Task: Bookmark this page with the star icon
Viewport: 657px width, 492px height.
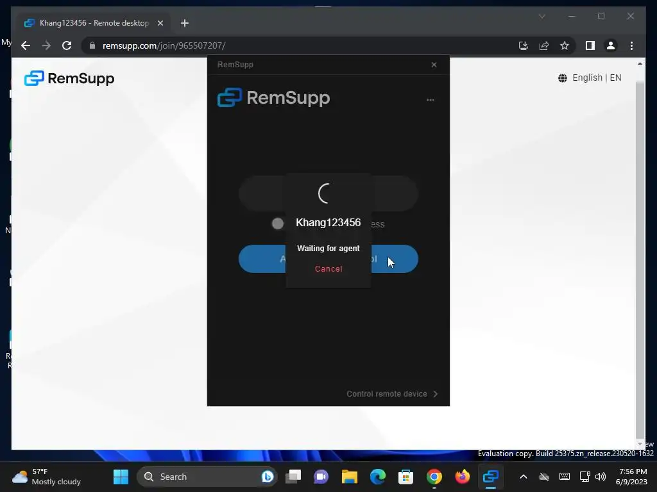Action: tap(565, 45)
